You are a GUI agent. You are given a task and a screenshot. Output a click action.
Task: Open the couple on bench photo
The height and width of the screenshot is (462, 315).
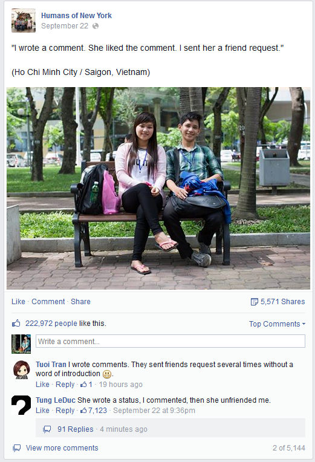(158, 188)
